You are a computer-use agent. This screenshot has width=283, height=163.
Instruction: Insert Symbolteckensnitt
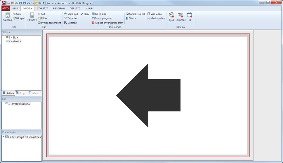click(x=49, y=23)
